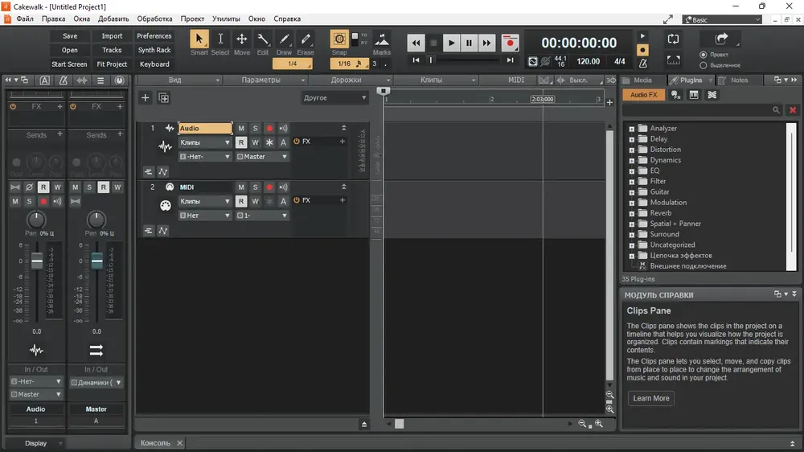The width and height of the screenshot is (804, 452).
Task: Pause playback in the transport
Action: point(469,43)
